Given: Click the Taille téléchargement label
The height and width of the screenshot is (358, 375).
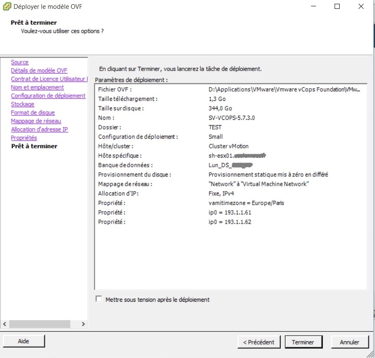Looking at the screenshot, I should click(128, 99).
